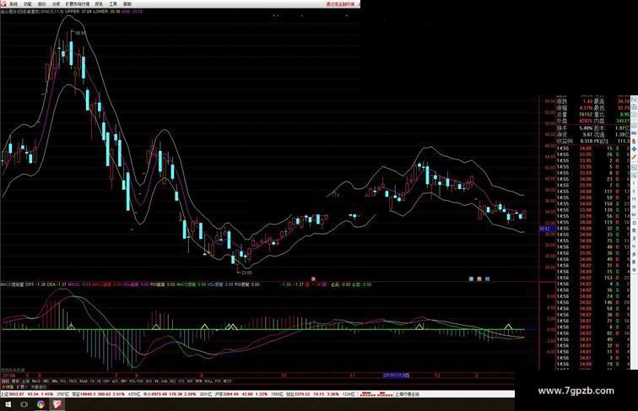Switch to the TRIX indicator tab

click(x=73, y=381)
